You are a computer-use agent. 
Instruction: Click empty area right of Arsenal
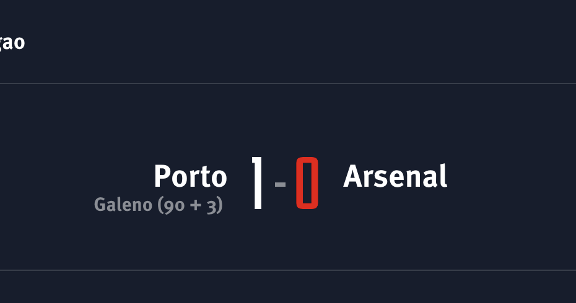(512, 177)
